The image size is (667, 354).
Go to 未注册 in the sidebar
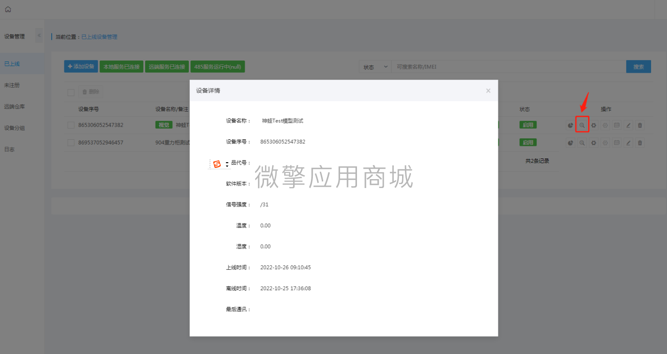(x=12, y=85)
